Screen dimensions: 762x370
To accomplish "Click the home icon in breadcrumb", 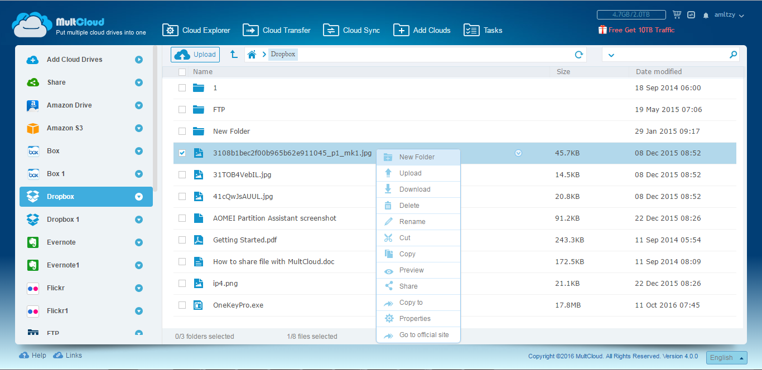I will 252,55.
